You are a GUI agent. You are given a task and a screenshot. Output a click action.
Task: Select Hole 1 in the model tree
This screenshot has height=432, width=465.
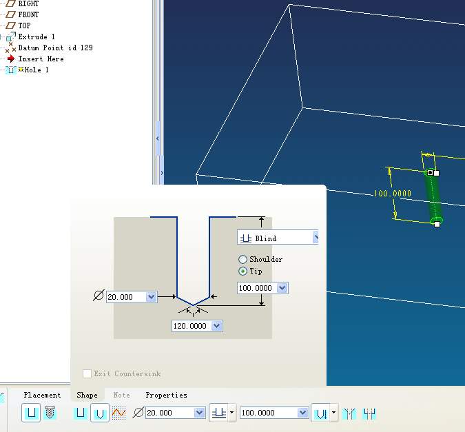[37, 70]
